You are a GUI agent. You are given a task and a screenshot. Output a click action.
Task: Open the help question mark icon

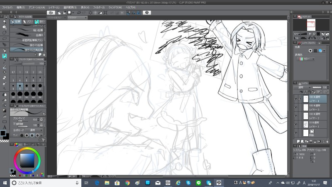[x=147, y=12]
